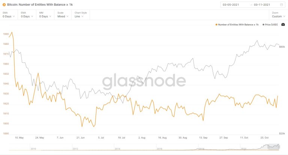Open the SMA 0 Days dropdown
The image size is (288, 155).
[9, 15]
